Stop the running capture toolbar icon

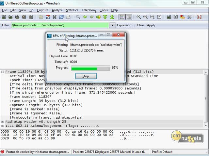(24, 17)
